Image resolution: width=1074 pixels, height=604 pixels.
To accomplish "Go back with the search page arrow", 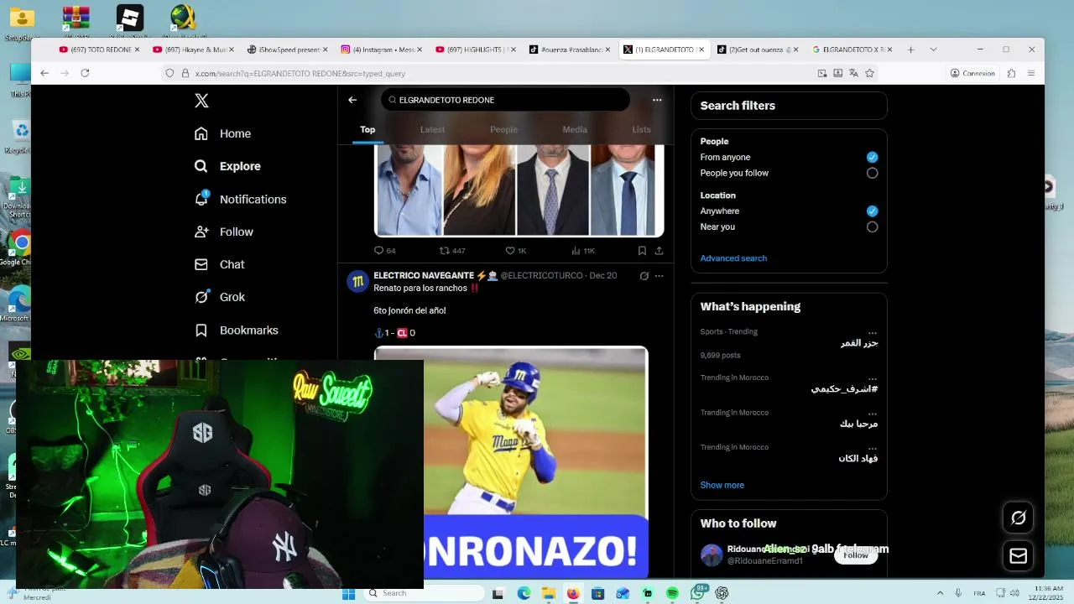I will click(x=352, y=100).
